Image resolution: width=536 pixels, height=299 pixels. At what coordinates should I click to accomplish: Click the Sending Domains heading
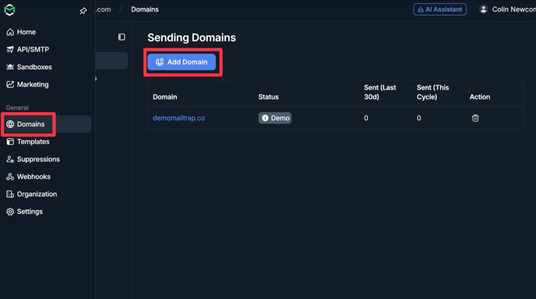pyautogui.click(x=192, y=38)
